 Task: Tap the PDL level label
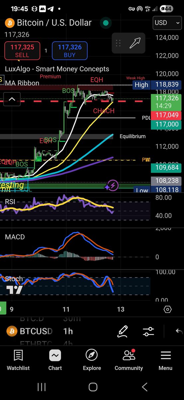(x=146, y=118)
